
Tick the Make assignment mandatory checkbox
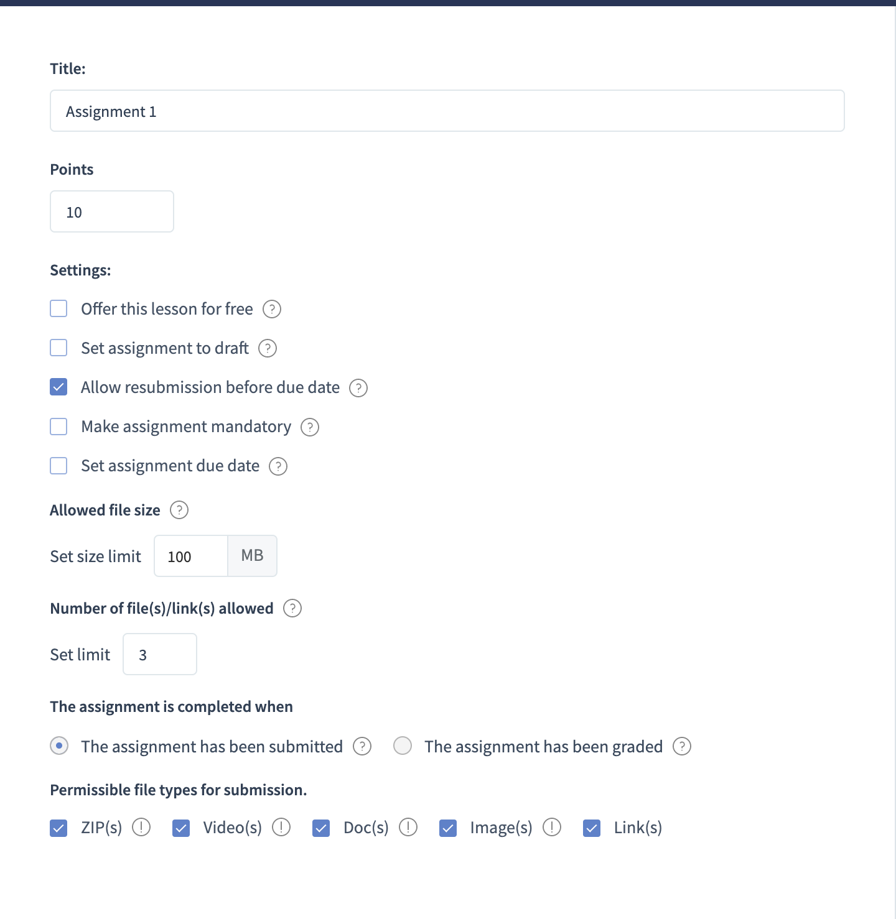pos(58,427)
